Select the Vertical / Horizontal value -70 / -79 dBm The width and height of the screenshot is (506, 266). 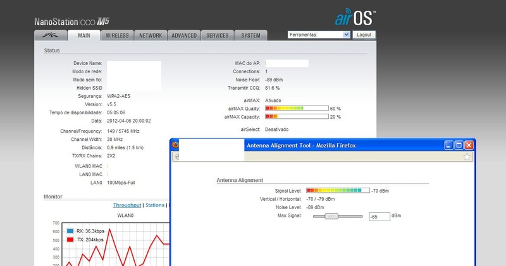(x=321, y=199)
